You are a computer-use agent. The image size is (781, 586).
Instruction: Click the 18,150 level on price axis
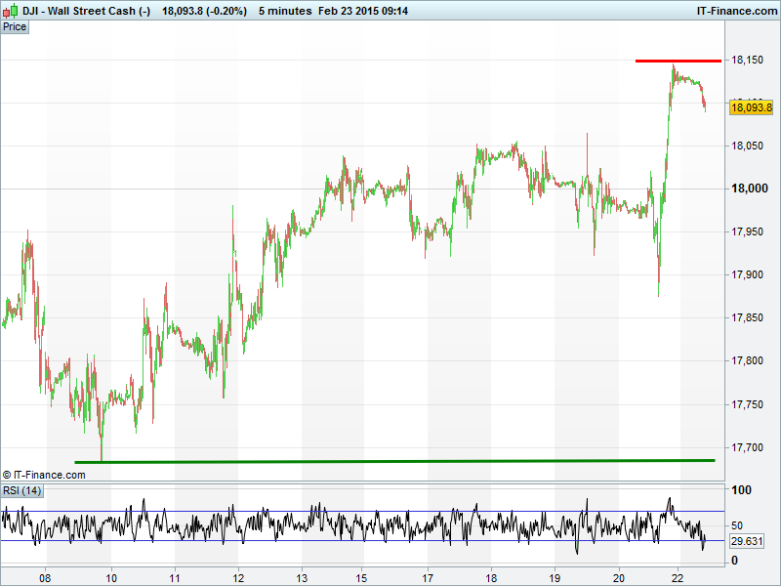(x=749, y=60)
